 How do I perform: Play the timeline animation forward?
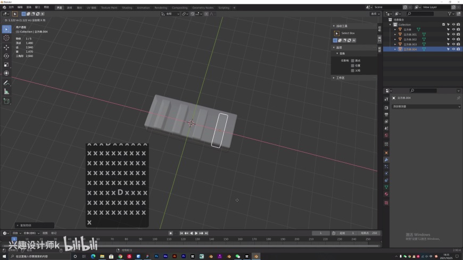[x=196, y=233]
